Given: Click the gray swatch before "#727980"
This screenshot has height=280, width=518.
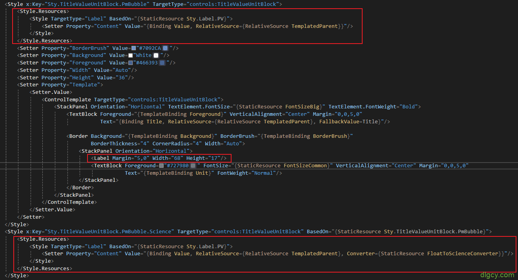Looking at the screenshot, I should 161,166.
